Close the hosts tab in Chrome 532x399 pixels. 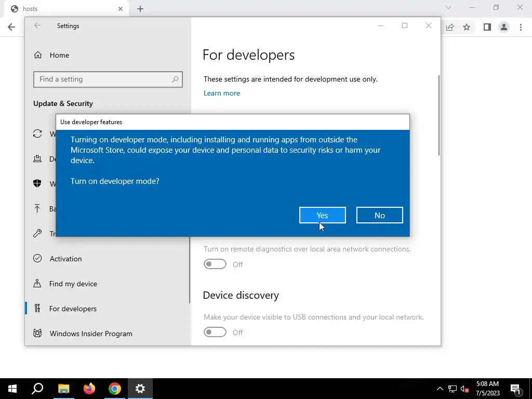click(x=121, y=9)
